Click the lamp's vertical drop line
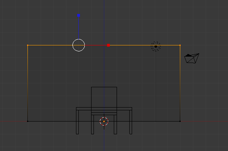The height and width of the screenshot is (151, 228). point(156,86)
